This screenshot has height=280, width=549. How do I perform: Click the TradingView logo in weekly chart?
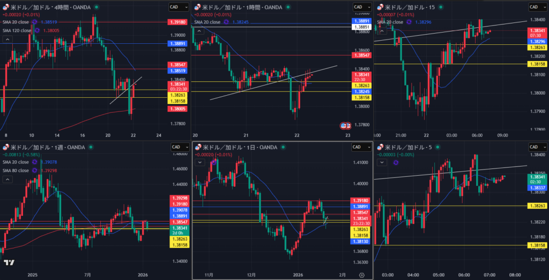9,262
